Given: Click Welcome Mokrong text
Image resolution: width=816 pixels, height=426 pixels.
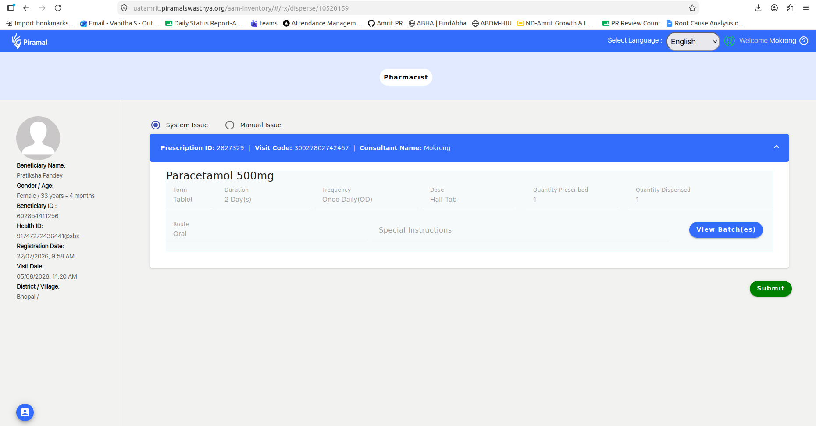Looking at the screenshot, I should pos(768,41).
